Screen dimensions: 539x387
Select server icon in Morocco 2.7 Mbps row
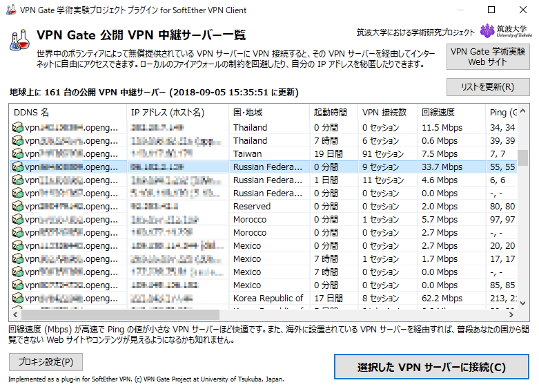coord(17,232)
